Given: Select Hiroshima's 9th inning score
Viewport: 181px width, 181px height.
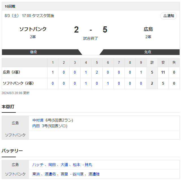Looking at the screenshot, I should (141, 72).
